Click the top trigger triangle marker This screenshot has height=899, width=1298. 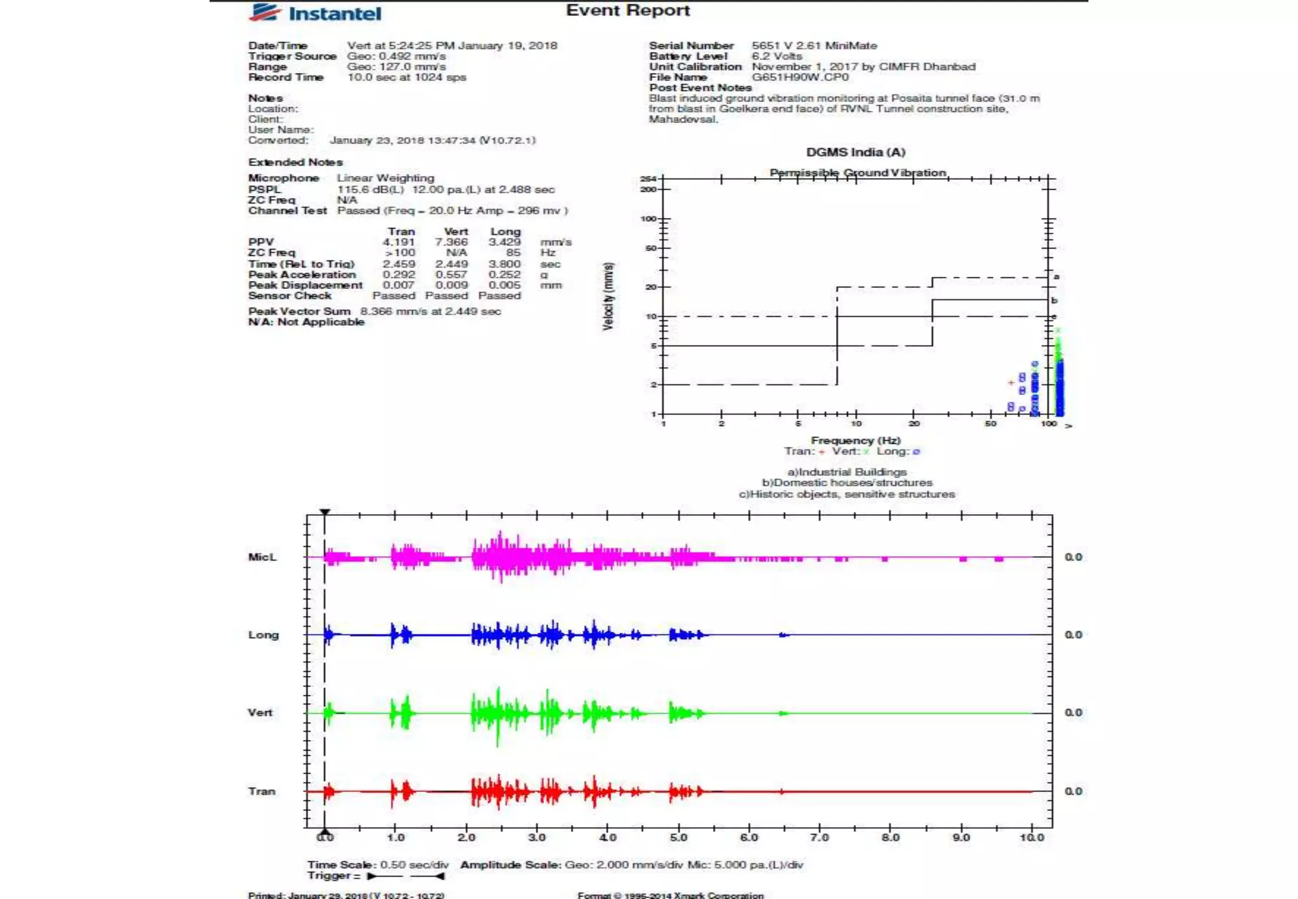coord(324,512)
